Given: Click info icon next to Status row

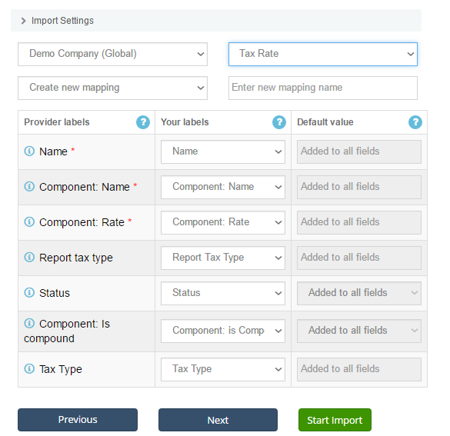Looking at the screenshot, I should pyautogui.click(x=29, y=292).
